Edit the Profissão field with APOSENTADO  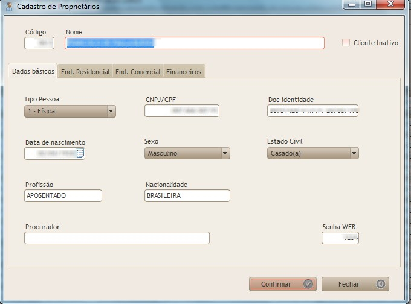pos(63,195)
